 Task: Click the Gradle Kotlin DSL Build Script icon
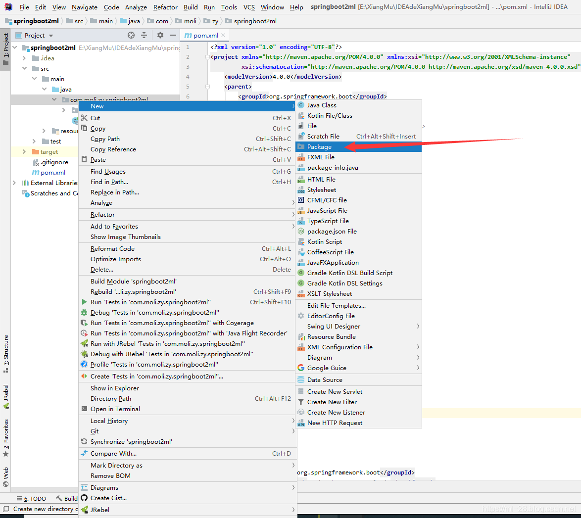click(x=301, y=273)
